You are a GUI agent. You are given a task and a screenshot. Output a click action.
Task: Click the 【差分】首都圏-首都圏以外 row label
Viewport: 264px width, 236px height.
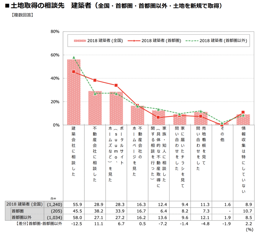(39, 224)
